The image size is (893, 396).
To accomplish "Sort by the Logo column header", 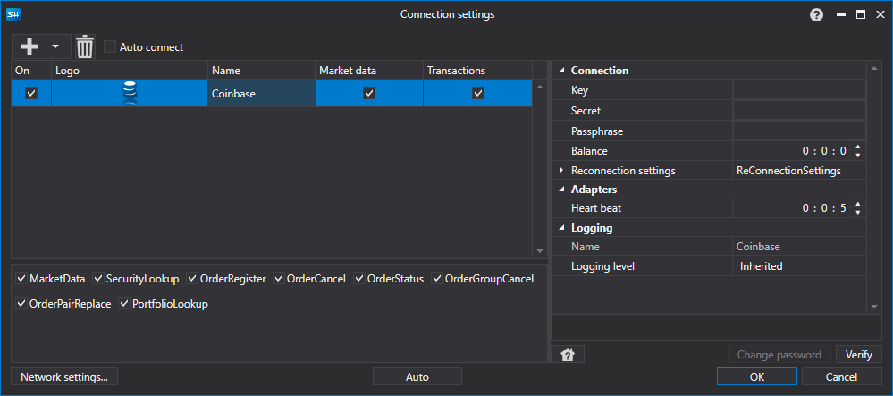I will (x=130, y=71).
